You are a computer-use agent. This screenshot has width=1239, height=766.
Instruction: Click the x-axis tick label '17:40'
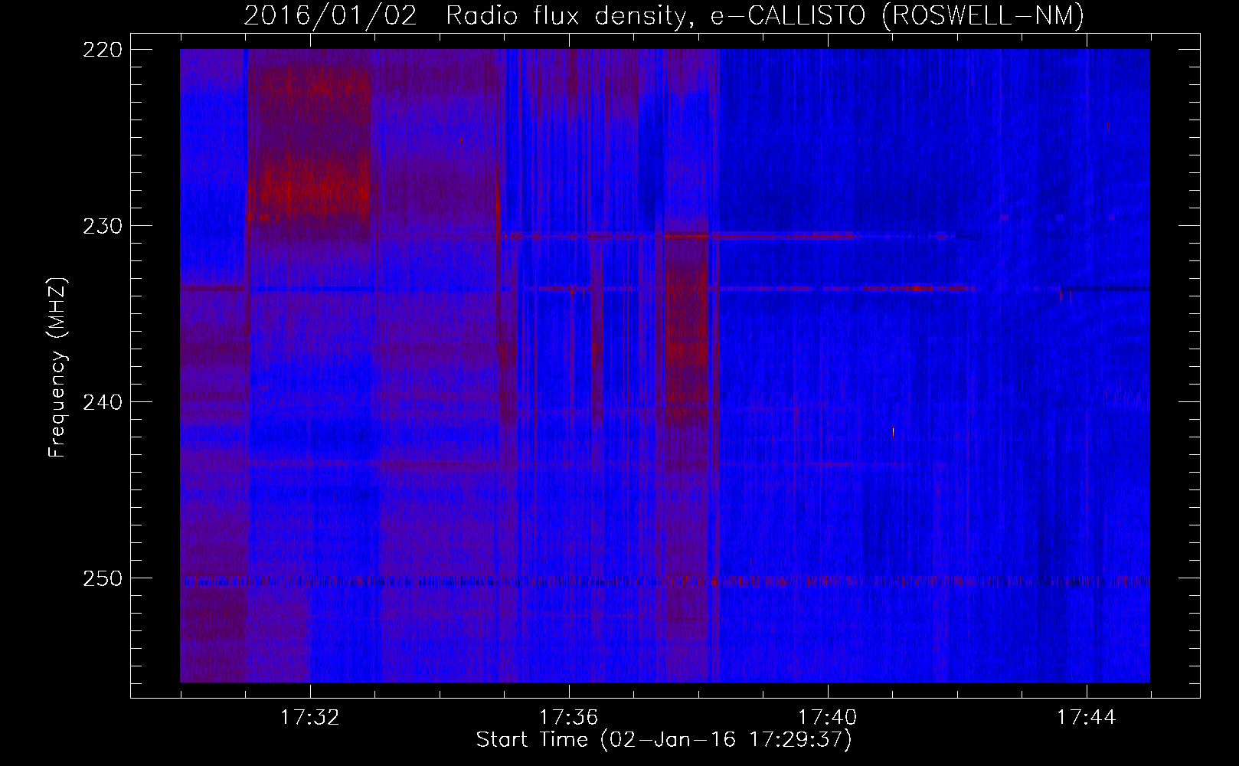[828, 718]
